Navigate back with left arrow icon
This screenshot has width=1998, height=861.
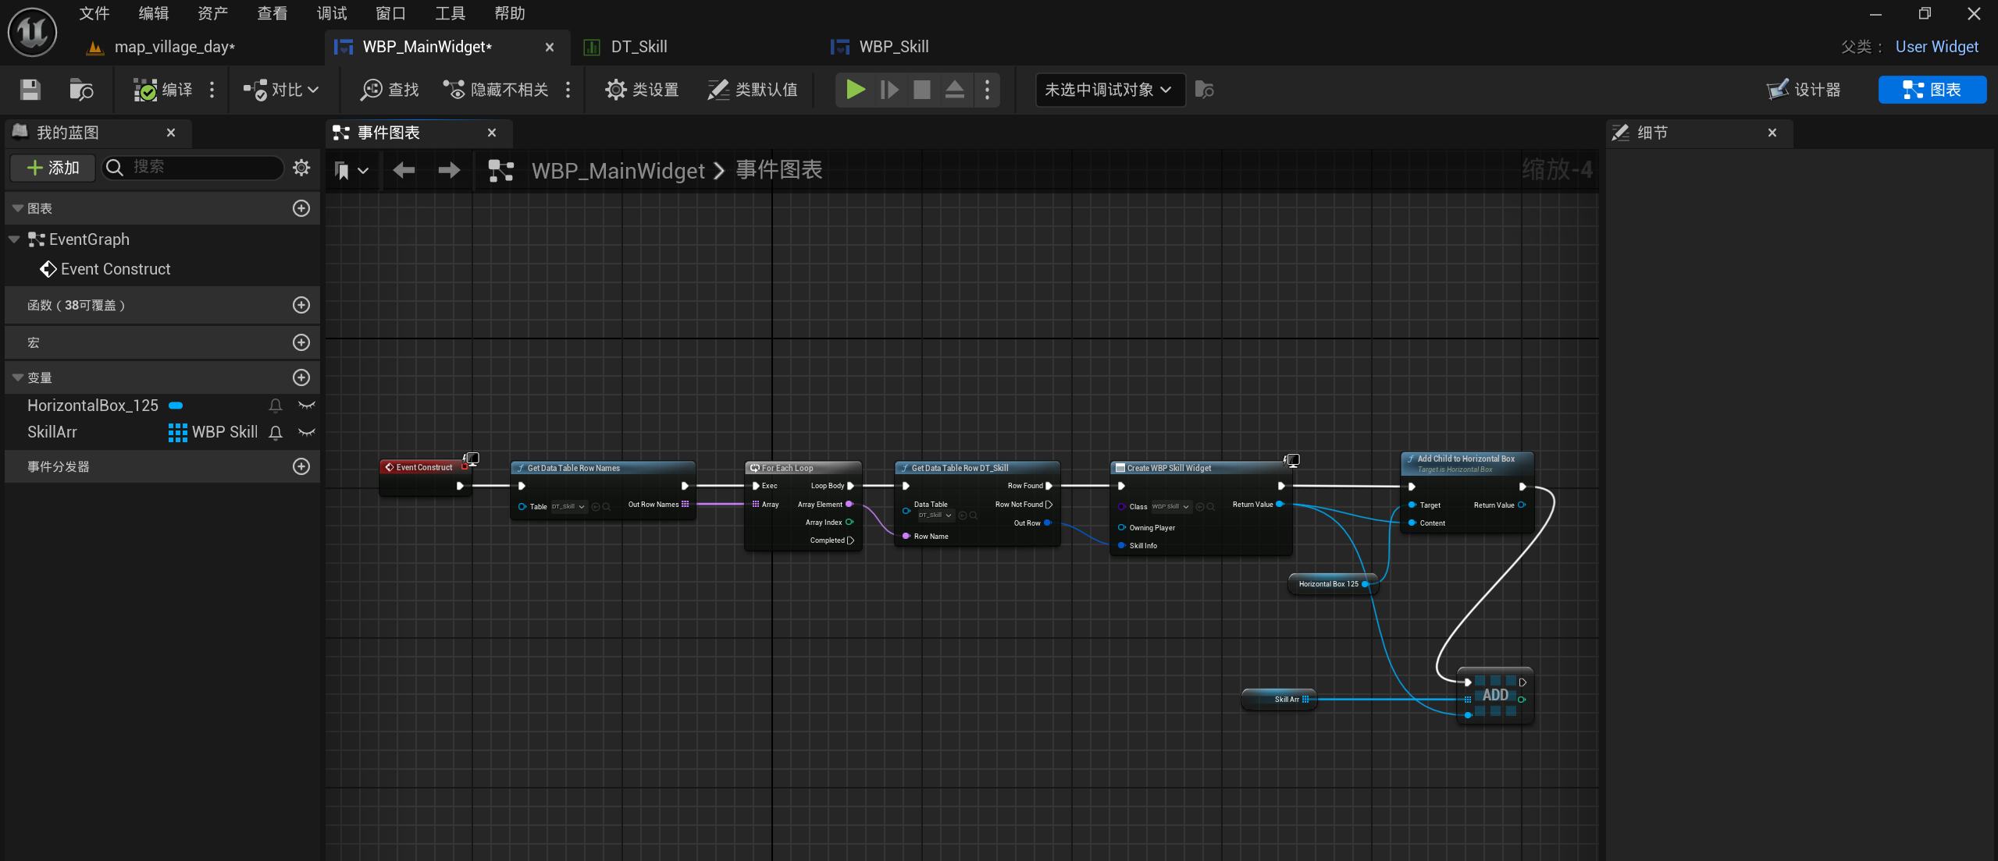(x=404, y=170)
